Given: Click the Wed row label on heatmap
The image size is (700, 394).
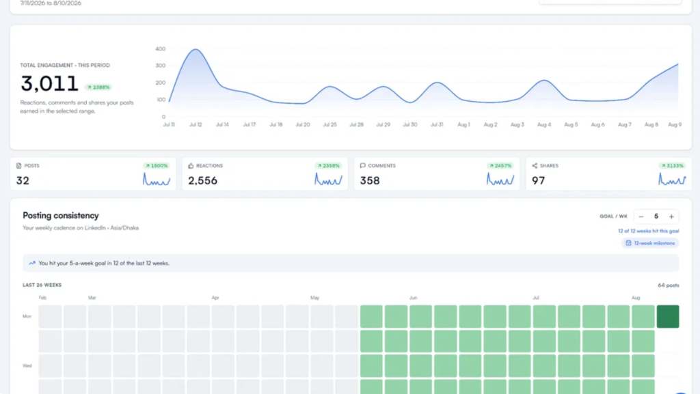Looking at the screenshot, I should 27,366.
